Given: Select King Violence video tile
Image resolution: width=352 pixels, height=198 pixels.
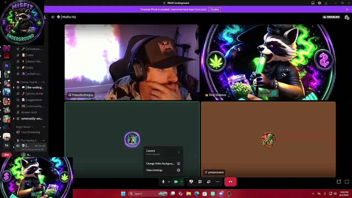Looking at the screenshot, I should point(268,62).
